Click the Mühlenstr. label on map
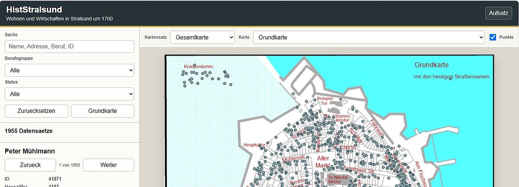The height and width of the screenshot is (187, 519). [x=294, y=159]
